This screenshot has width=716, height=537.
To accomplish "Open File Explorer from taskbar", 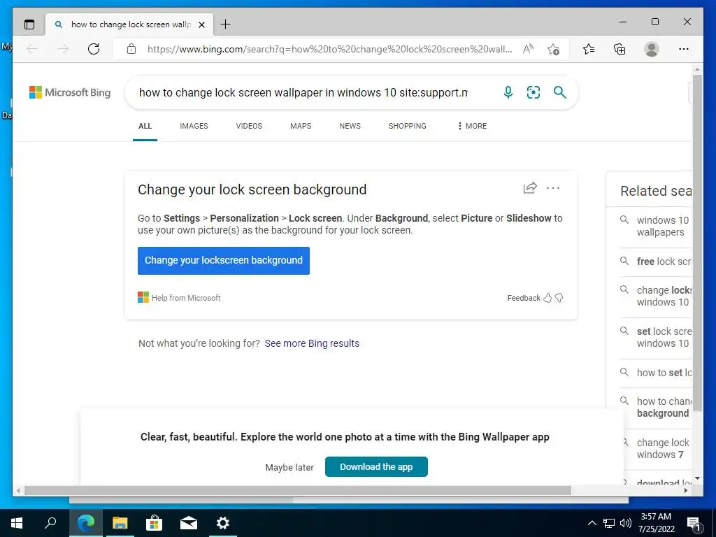I will pyautogui.click(x=120, y=523).
